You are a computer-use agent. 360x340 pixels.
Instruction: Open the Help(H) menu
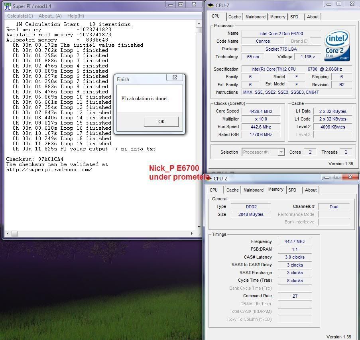point(75,16)
